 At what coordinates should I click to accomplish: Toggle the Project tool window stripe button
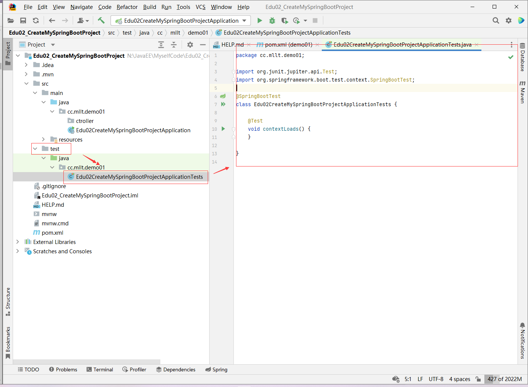coord(8,53)
